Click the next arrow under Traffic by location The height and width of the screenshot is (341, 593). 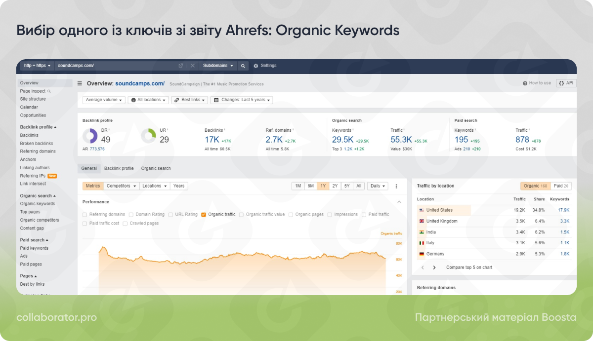click(x=434, y=267)
